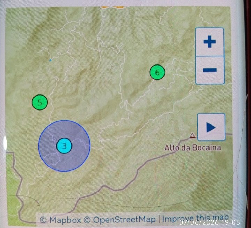This screenshot has height=228, width=251.
Task: Click the small blue dot marker
Action: [x=50, y=60]
